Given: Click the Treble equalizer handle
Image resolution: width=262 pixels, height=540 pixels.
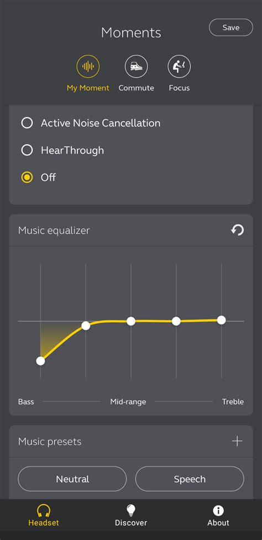Looking at the screenshot, I should [222, 320].
